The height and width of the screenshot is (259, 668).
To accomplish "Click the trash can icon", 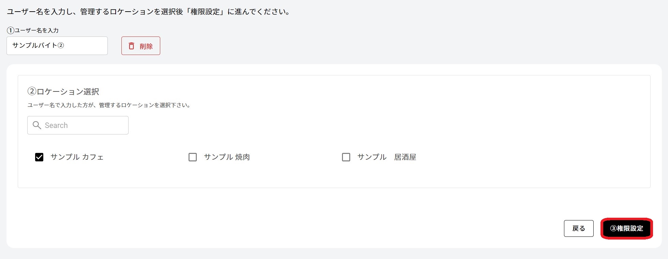I will (131, 46).
